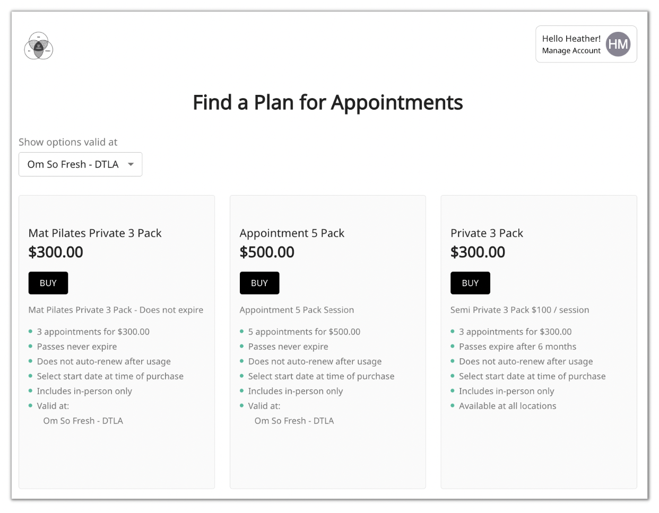Click the HM avatar circle
The image size is (659, 513).
click(x=618, y=44)
